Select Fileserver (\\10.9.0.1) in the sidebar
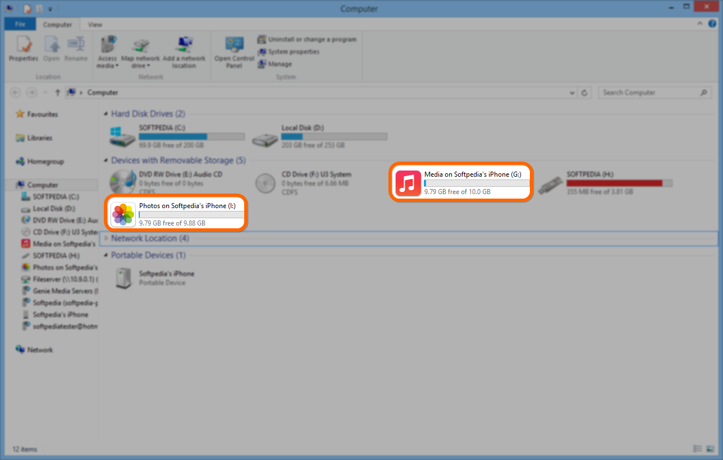723x460 pixels. pyautogui.click(x=60, y=279)
